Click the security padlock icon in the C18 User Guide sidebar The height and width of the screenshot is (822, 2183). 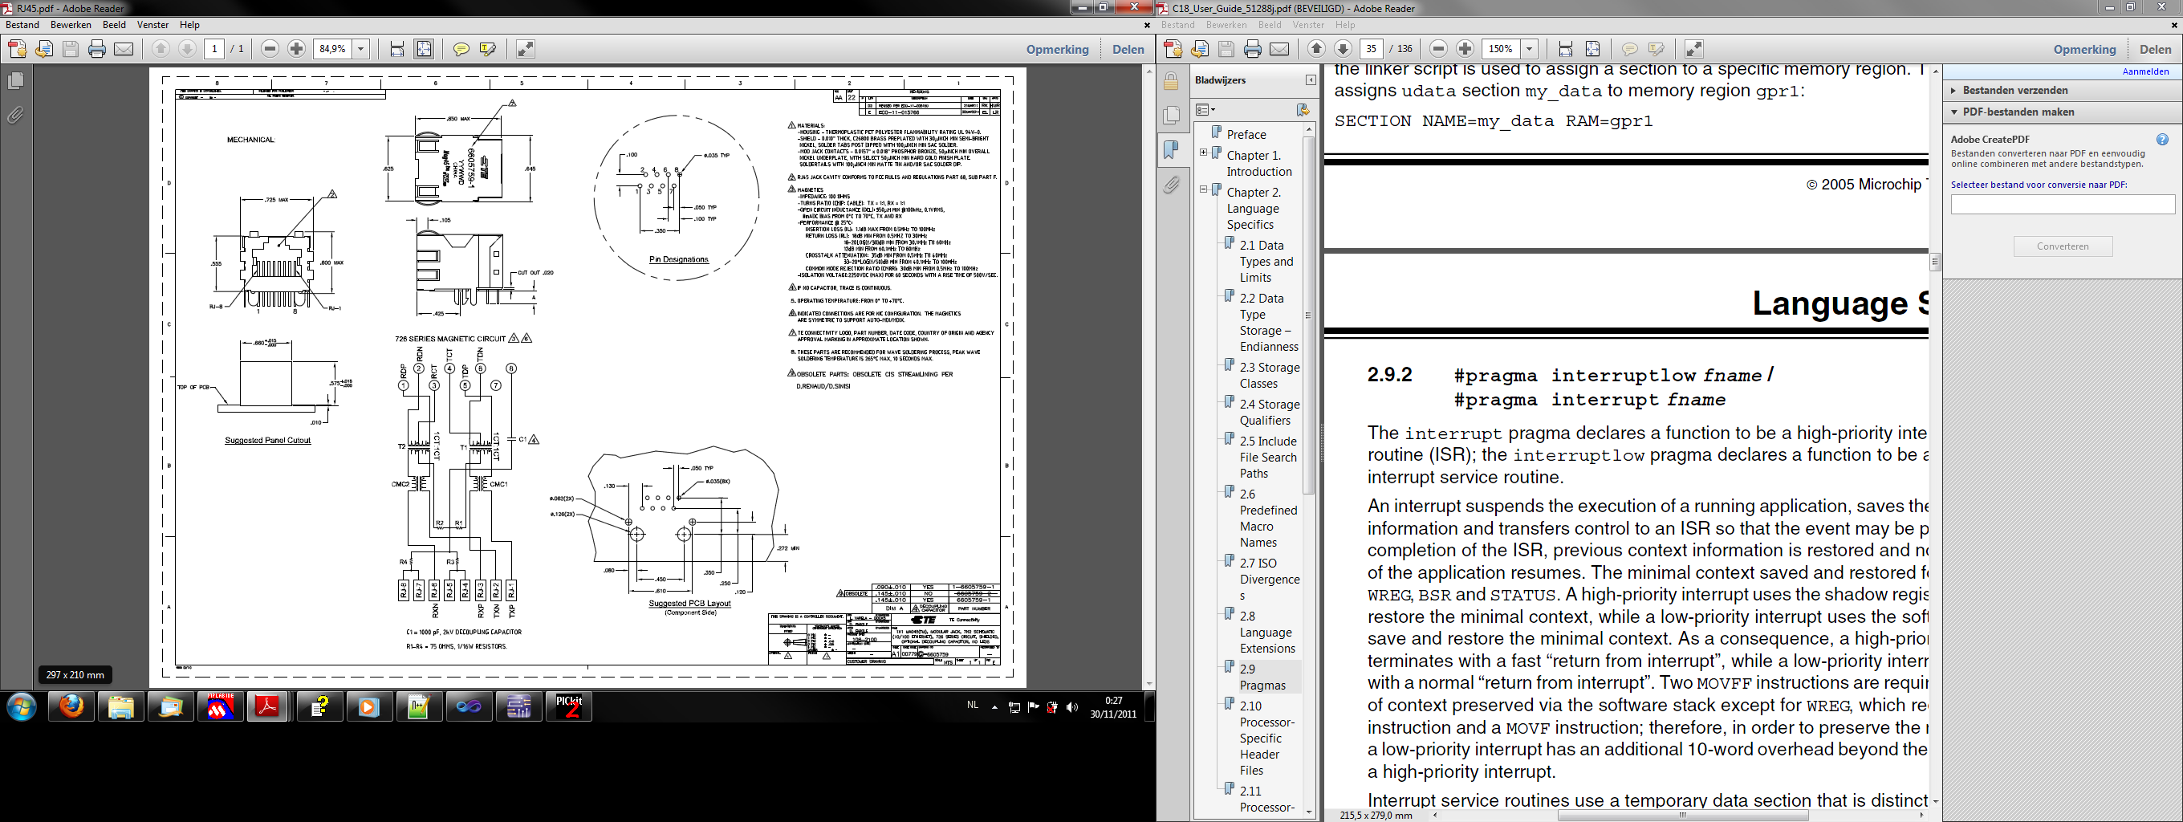tap(1170, 81)
